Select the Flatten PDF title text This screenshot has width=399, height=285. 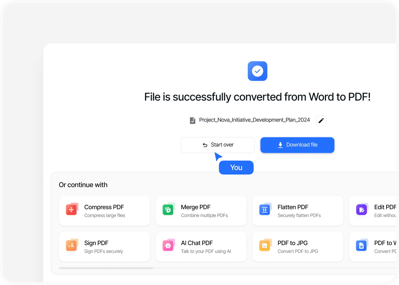coord(293,207)
